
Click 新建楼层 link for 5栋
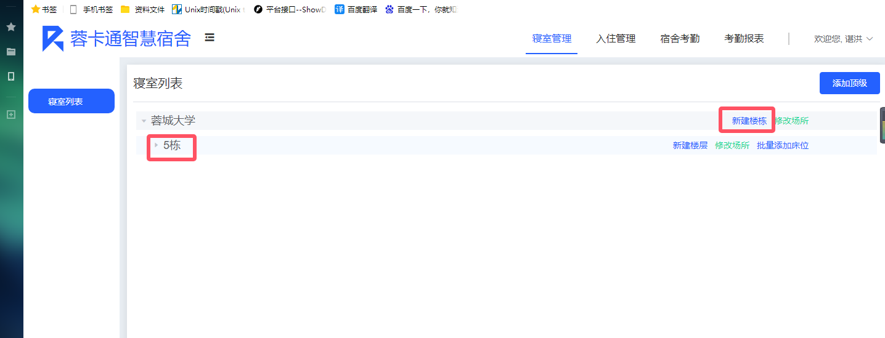point(690,146)
